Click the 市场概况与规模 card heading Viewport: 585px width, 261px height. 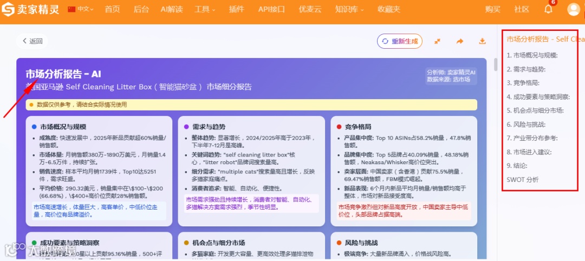pyautogui.click(x=63, y=127)
